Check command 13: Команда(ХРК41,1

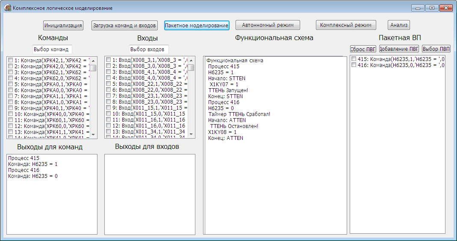click(x=11, y=132)
